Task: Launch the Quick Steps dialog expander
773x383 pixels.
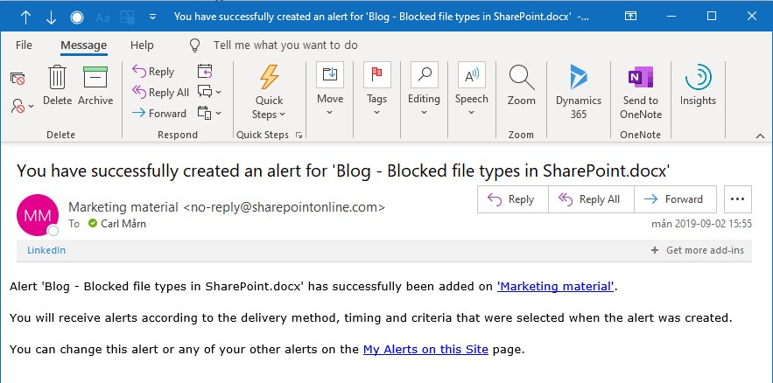Action: pyautogui.click(x=299, y=135)
